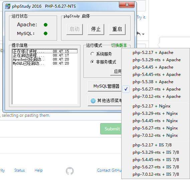Screen dimensions: 190x180
Task: Select log row 正在启动进程 08:47:17
Action: 45,56
